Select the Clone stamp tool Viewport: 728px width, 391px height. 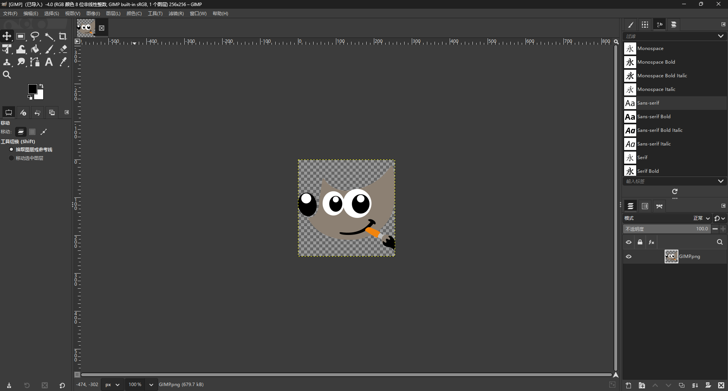click(7, 62)
